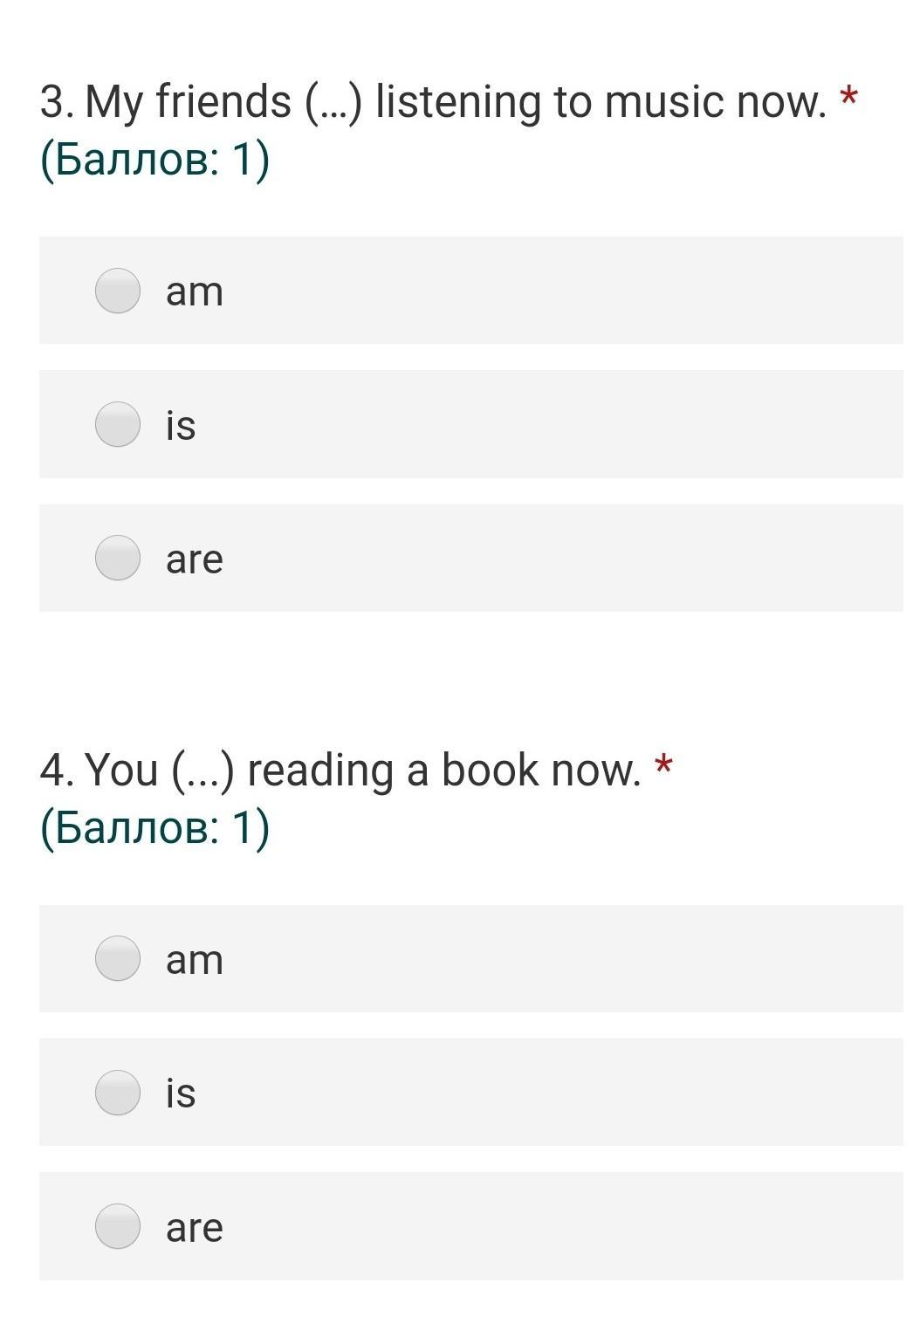
Task: Click '(Баллов: 1)' under question 3
Action: click(155, 160)
